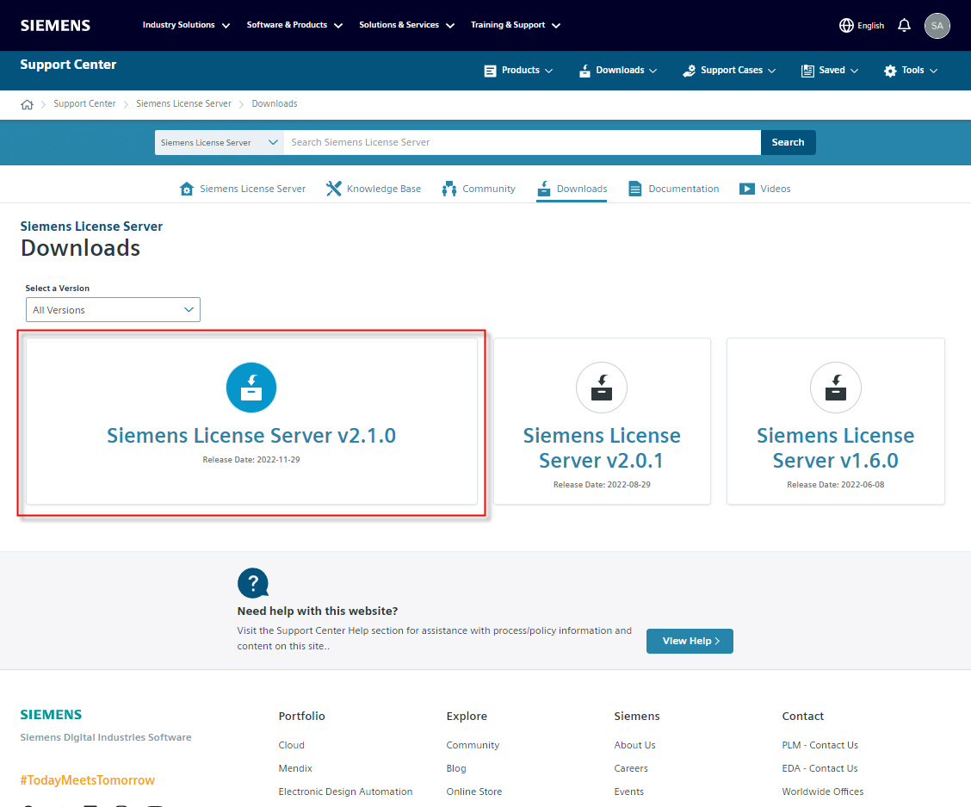This screenshot has width=971, height=807.
Task: Click the download icon for version v1.6.0
Action: pos(835,388)
